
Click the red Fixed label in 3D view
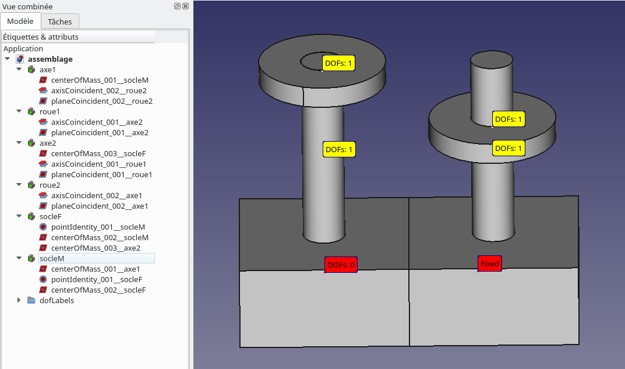pyautogui.click(x=490, y=263)
